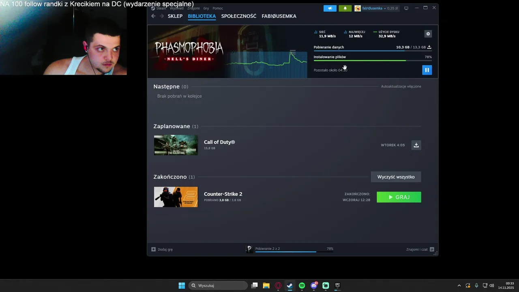The image size is (519, 292).
Task: Click the Phasmophobia icon in the status bar
Action: [249, 249]
